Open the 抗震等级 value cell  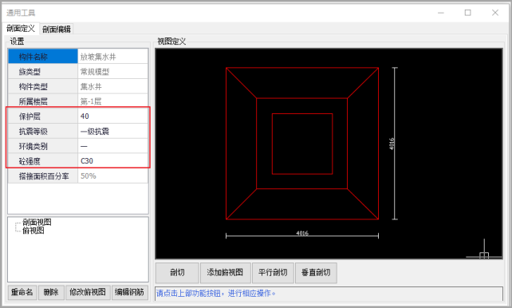click(x=112, y=132)
